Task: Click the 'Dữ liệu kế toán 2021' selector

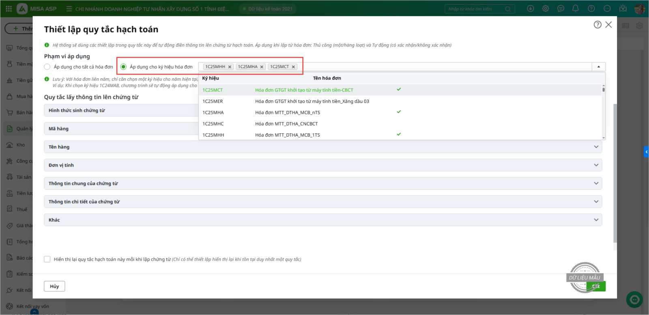Action: [268, 9]
